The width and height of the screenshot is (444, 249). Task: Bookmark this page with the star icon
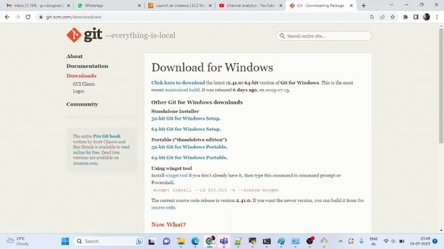tap(393, 17)
